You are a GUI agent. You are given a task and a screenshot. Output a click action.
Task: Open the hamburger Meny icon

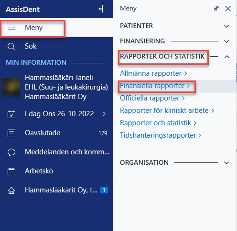click(x=11, y=28)
